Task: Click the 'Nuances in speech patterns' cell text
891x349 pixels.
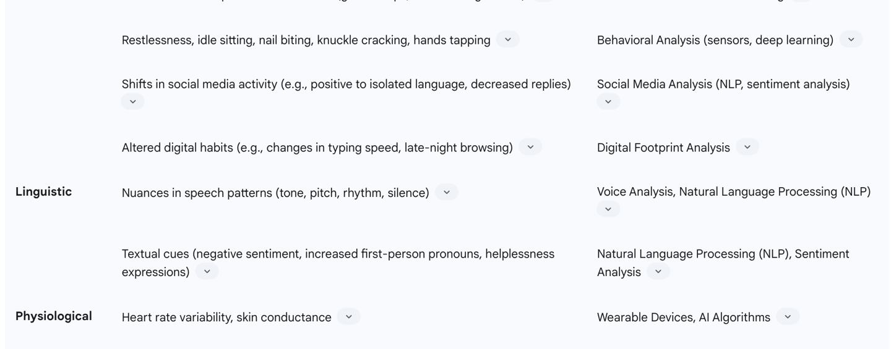Action: pyautogui.click(x=275, y=193)
